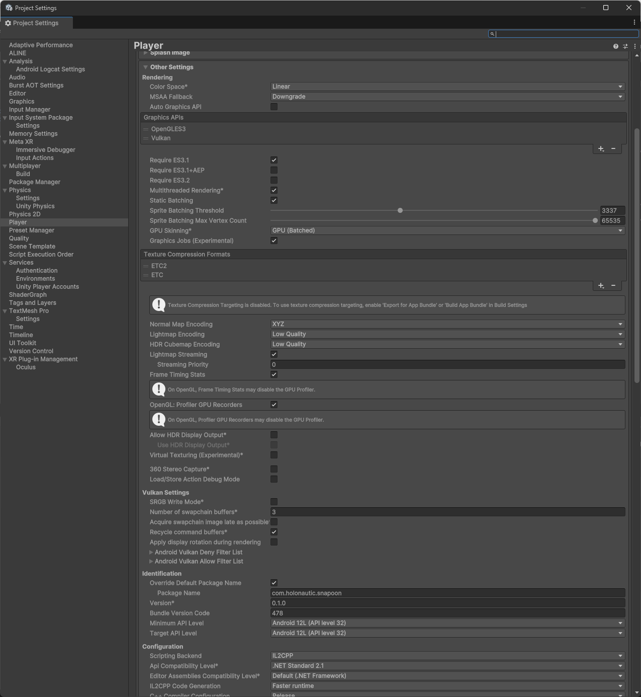Collapse the Other Settings section
641x697 pixels.
(146, 67)
